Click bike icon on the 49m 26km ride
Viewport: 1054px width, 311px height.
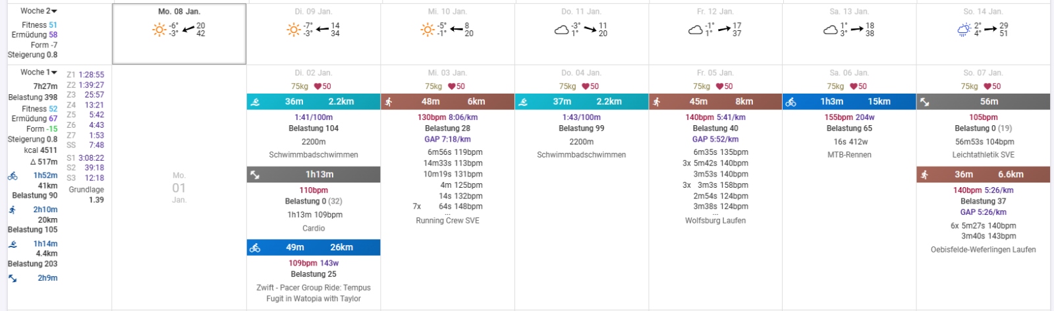point(255,248)
